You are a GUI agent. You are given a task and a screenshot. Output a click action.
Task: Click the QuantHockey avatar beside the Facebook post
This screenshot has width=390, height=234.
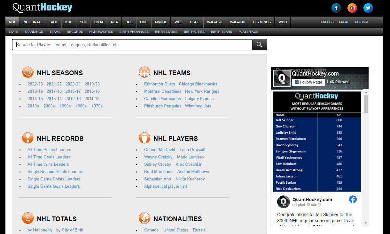point(284,202)
